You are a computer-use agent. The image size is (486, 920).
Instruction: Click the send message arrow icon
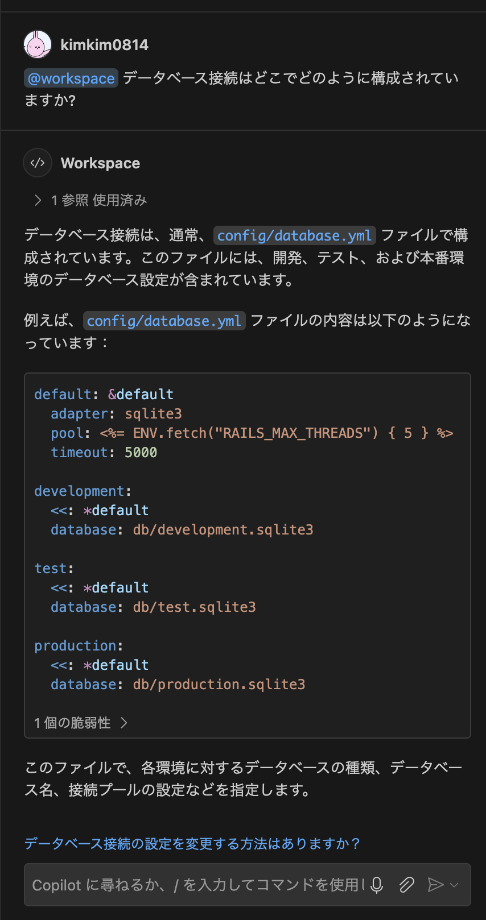pyautogui.click(x=435, y=885)
